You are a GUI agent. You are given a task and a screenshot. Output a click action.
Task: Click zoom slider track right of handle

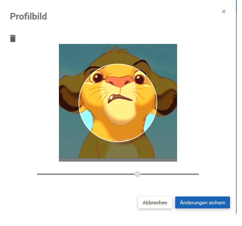coord(170,174)
